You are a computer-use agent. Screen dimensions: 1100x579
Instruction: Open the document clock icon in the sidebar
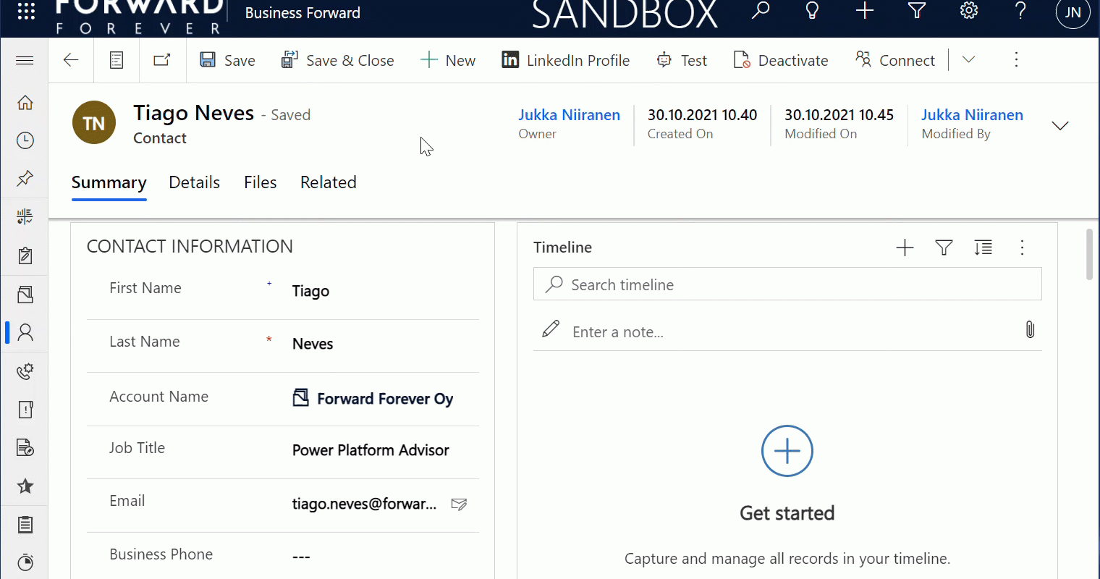pos(25,448)
